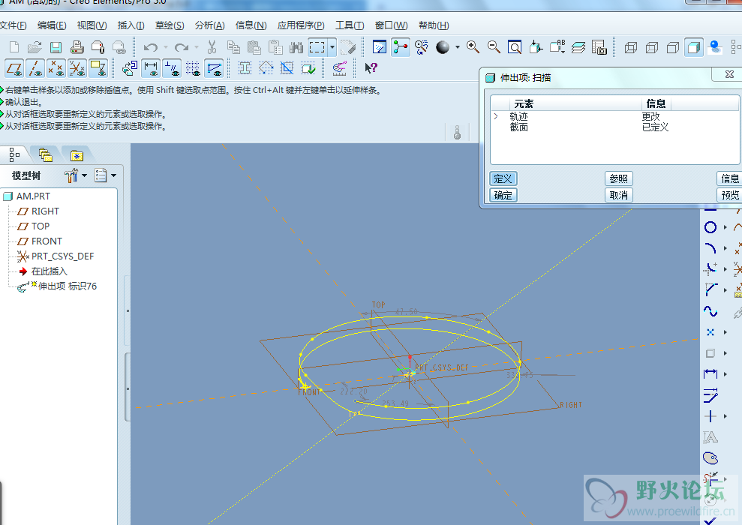Click the 预览 button
Image resolution: width=742 pixels, height=525 pixels.
(x=729, y=195)
